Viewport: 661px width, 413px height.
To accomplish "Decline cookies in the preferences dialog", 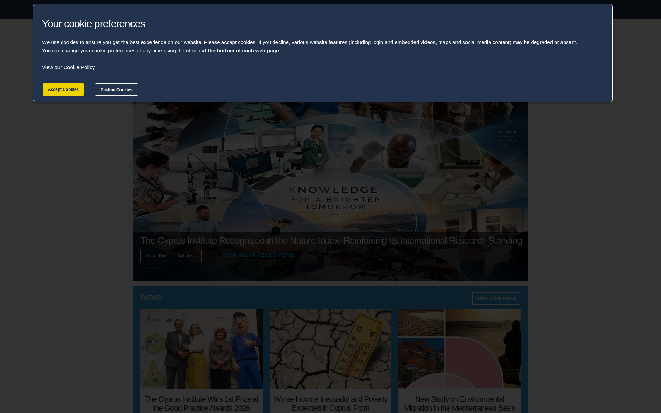I will pyautogui.click(x=116, y=89).
